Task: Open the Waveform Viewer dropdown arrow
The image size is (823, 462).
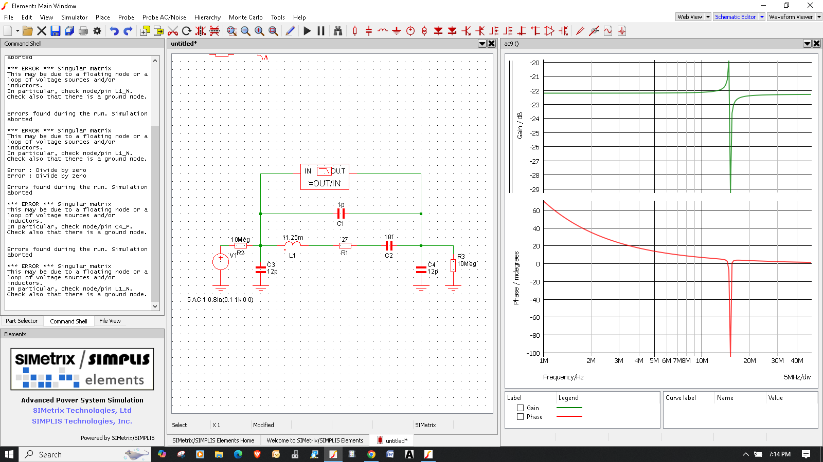Action: click(x=819, y=17)
